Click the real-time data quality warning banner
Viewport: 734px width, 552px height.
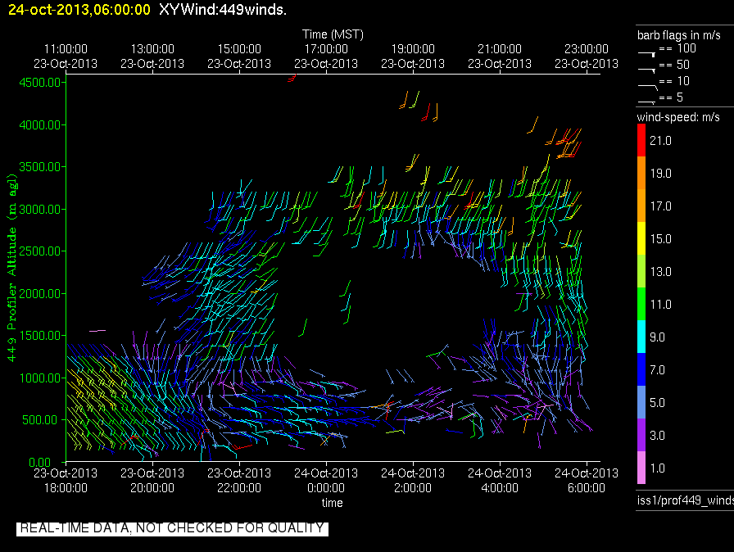(x=172, y=528)
